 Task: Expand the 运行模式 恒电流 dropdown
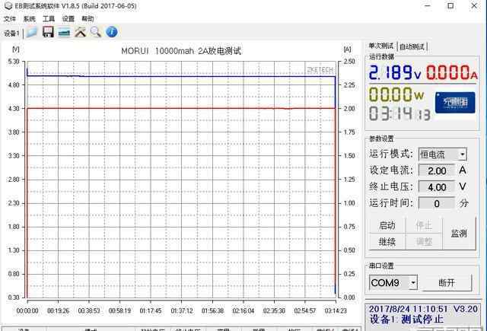click(463, 154)
